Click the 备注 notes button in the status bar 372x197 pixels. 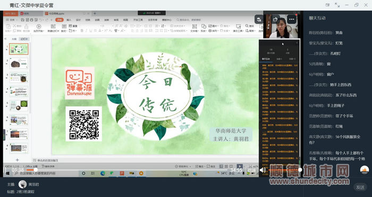[199, 166]
